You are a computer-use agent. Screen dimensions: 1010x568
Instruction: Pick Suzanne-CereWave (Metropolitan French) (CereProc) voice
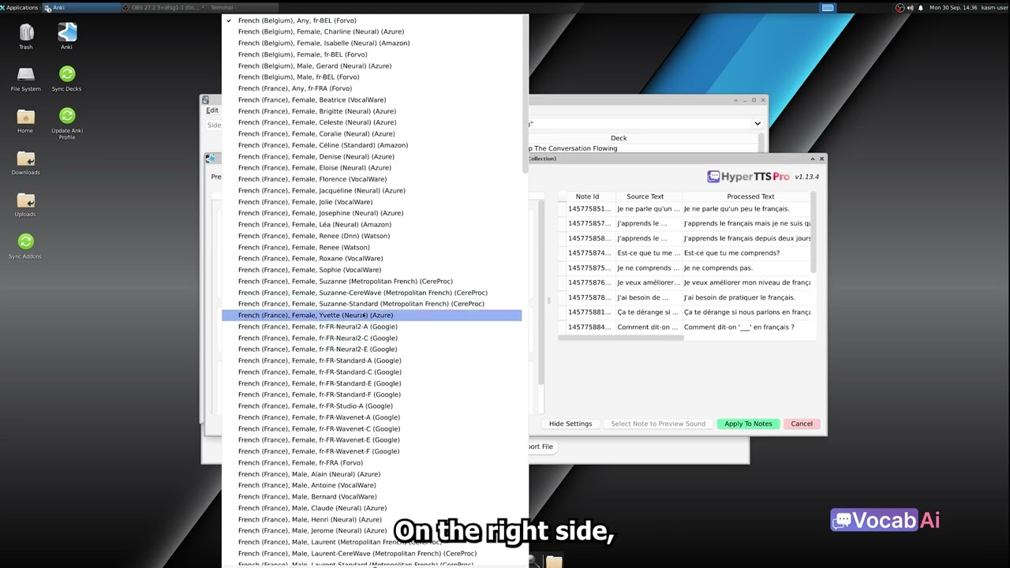coord(372,293)
